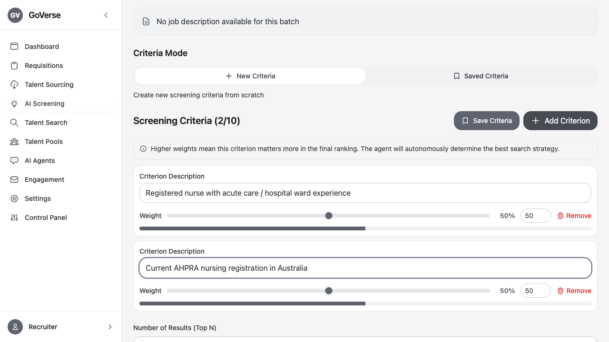Click the Talent Sourcing cloud download icon

coord(14,85)
